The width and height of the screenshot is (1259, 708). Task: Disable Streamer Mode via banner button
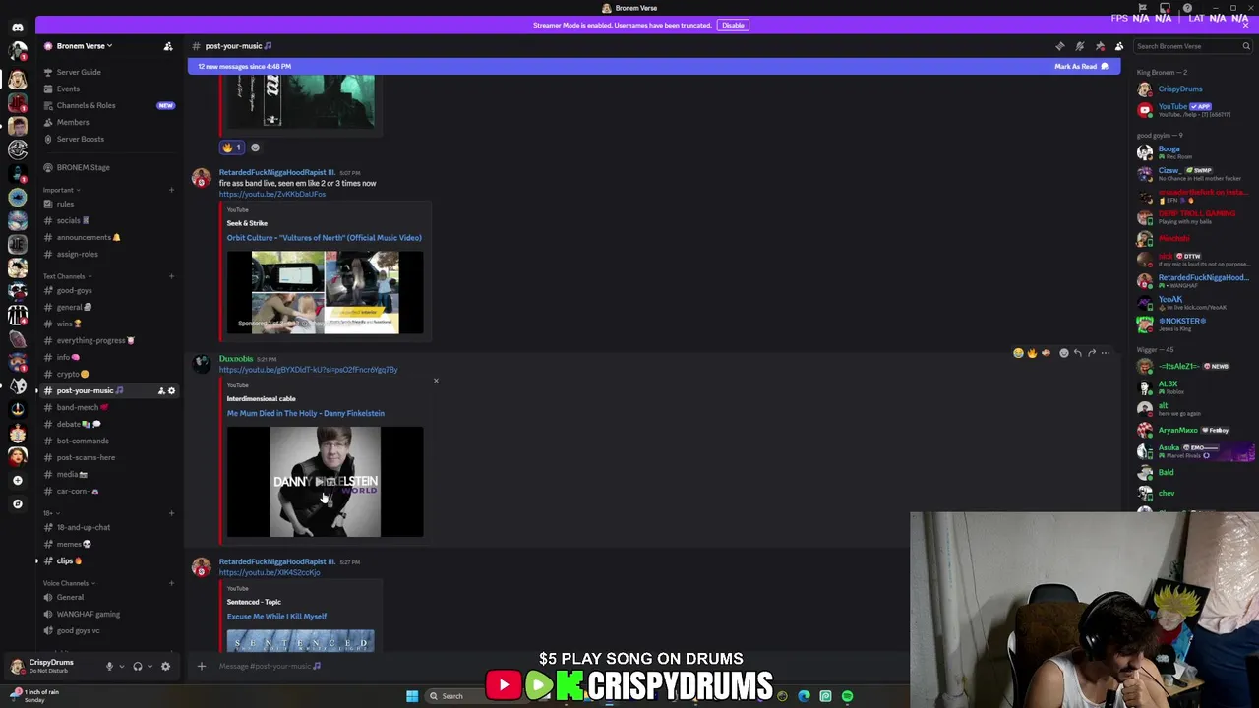point(733,25)
